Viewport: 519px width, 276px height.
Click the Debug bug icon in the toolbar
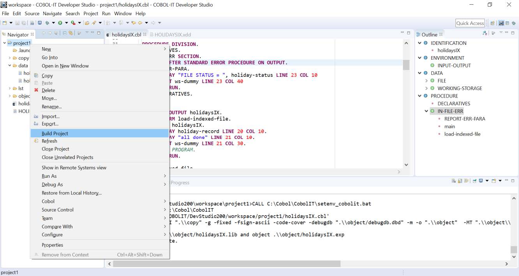click(x=47, y=23)
